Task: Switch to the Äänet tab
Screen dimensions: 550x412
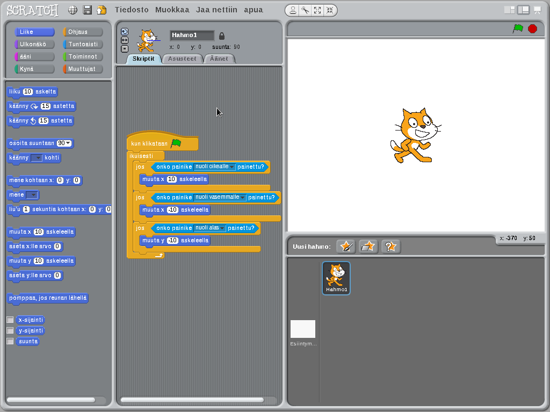Action: click(219, 59)
